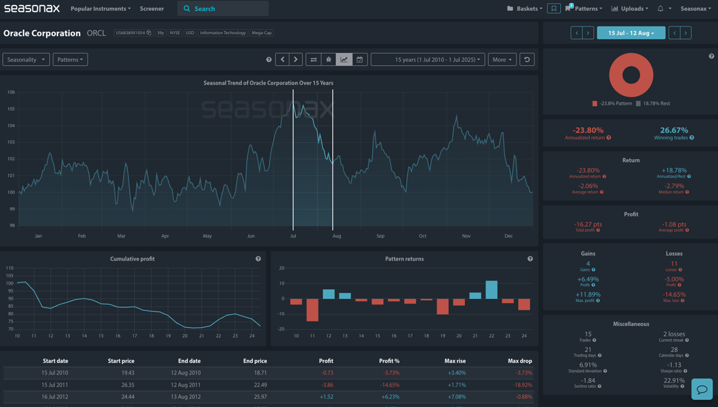Click the help icon next to Current streak
718x407 pixels.
[687, 340]
